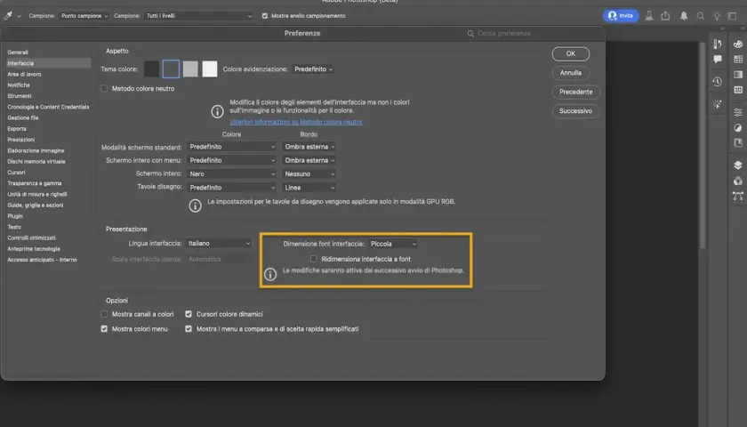Click info icon beside Metodo colore neutro description
The image size is (747, 427).
217,111
